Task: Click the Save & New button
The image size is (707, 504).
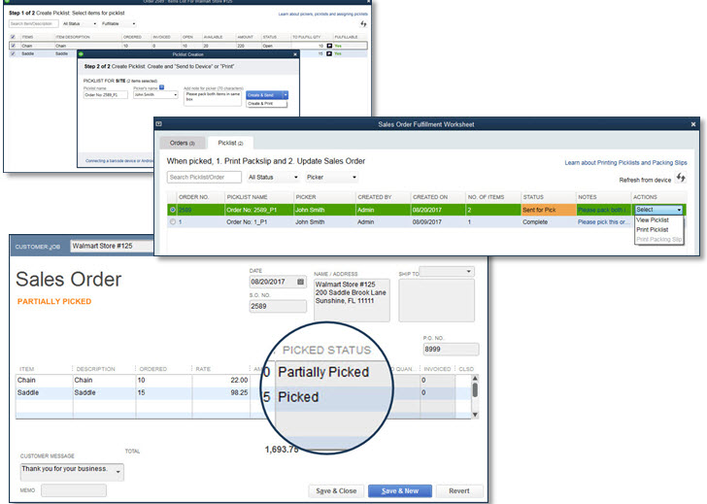Action: [400, 491]
